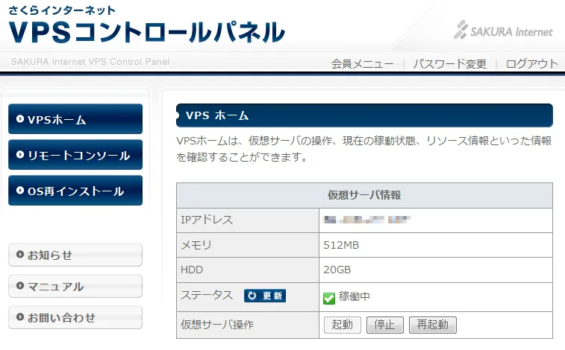Click the 更新 status refresh button
565x350 pixels.
pos(265,296)
